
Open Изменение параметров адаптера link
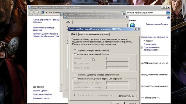pyautogui.click(x=43, y=29)
